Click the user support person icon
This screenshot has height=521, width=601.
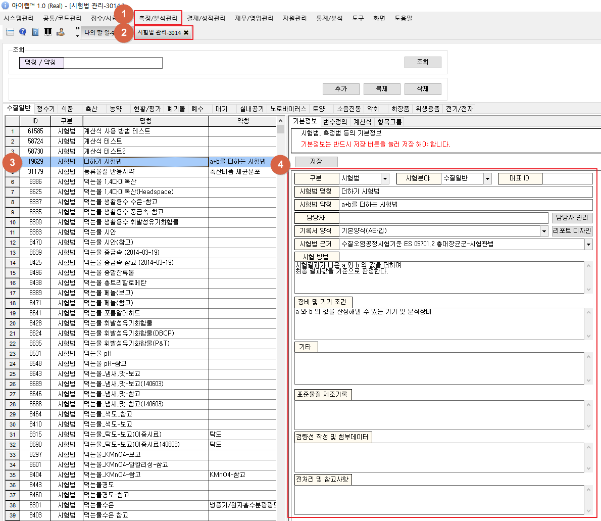click(x=61, y=32)
